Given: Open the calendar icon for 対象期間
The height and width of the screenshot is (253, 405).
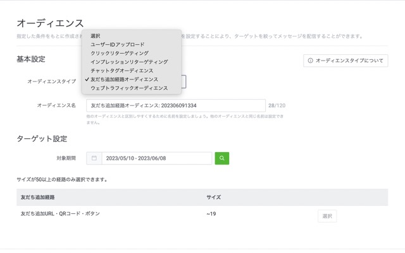Looking at the screenshot, I should (x=94, y=158).
